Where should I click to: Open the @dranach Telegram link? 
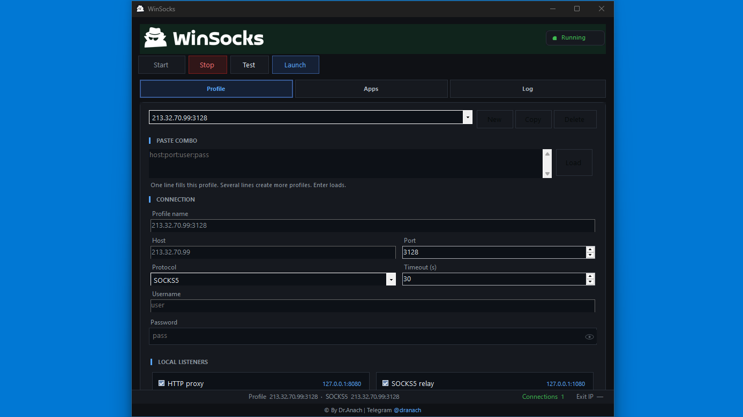click(x=407, y=410)
